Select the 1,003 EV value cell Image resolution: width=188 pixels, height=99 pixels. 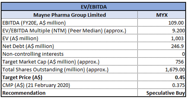click(x=162, y=38)
